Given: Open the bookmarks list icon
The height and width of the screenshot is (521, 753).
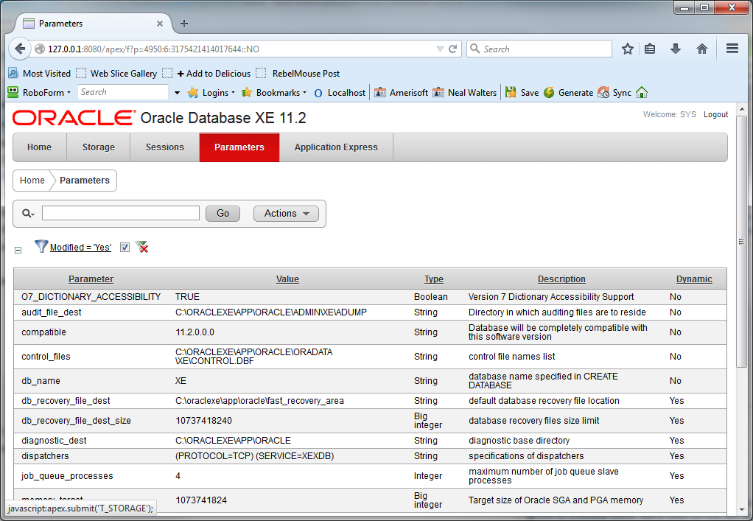Looking at the screenshot, I should click(x=650, y=49).
